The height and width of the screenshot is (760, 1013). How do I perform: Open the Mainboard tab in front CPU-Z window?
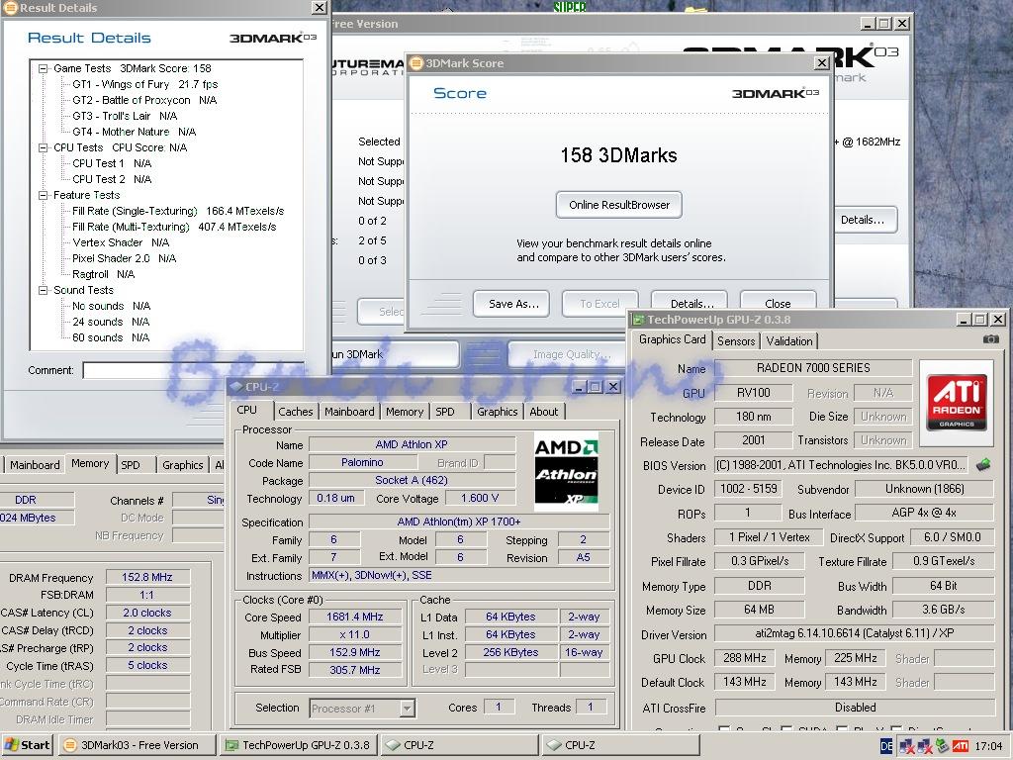349,412
